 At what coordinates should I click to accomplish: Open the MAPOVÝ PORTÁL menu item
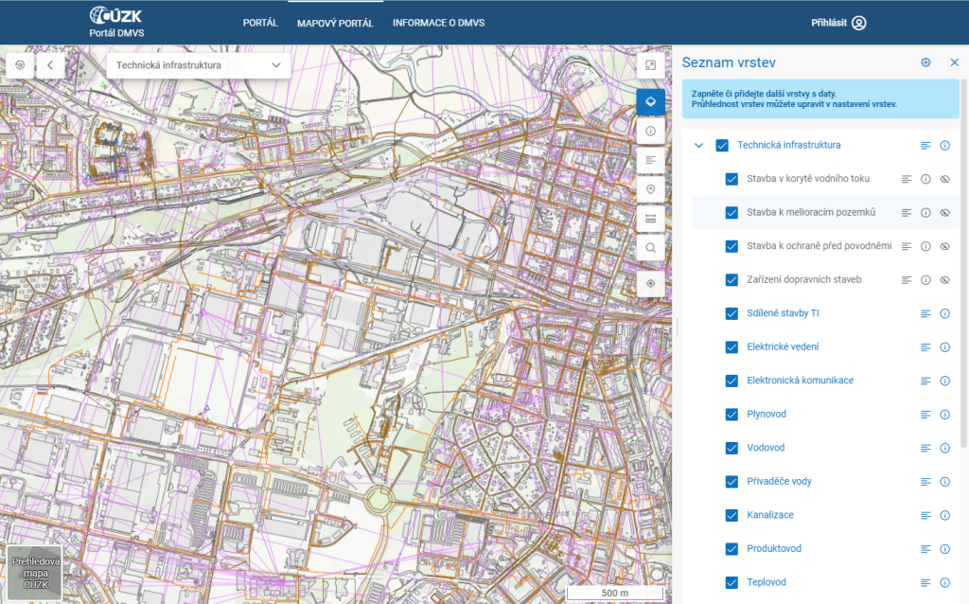335,24
